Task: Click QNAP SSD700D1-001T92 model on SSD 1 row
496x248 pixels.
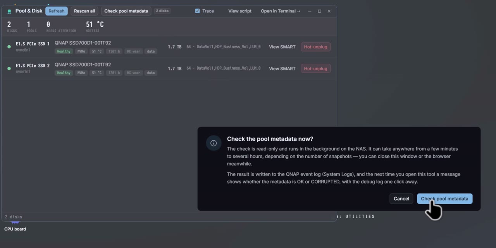Action: (x=83, y=43)
